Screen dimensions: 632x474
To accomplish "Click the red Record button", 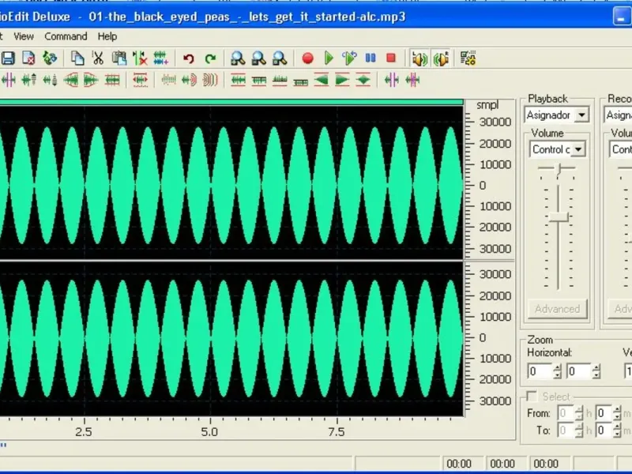I will (x=308, y=58).
